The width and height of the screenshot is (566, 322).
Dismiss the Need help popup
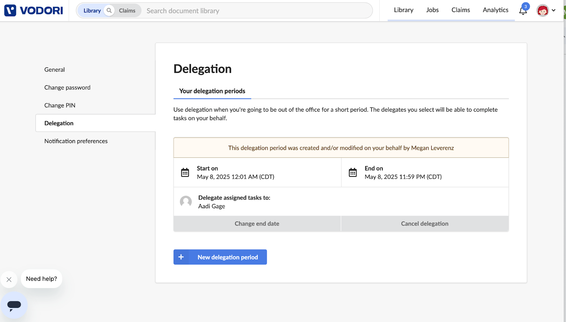click(9, 280)
